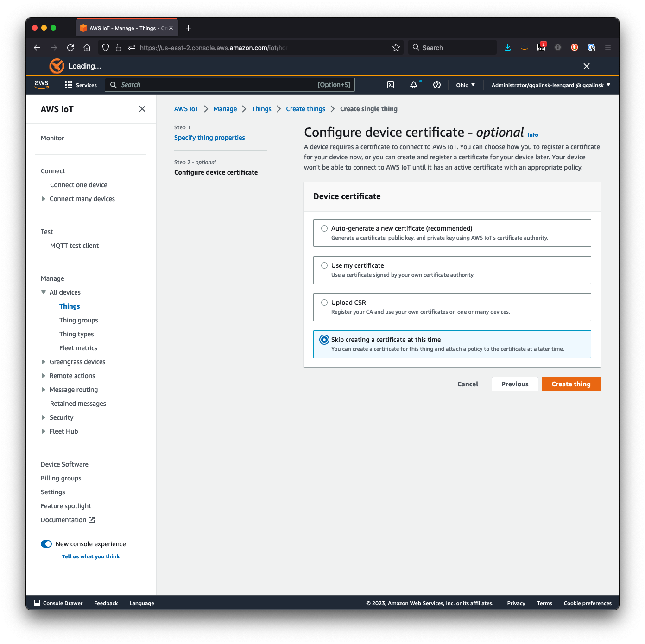This screenshot has width=645, height=644.
Task: Expand Connect many devices
Action: (44, 199)
